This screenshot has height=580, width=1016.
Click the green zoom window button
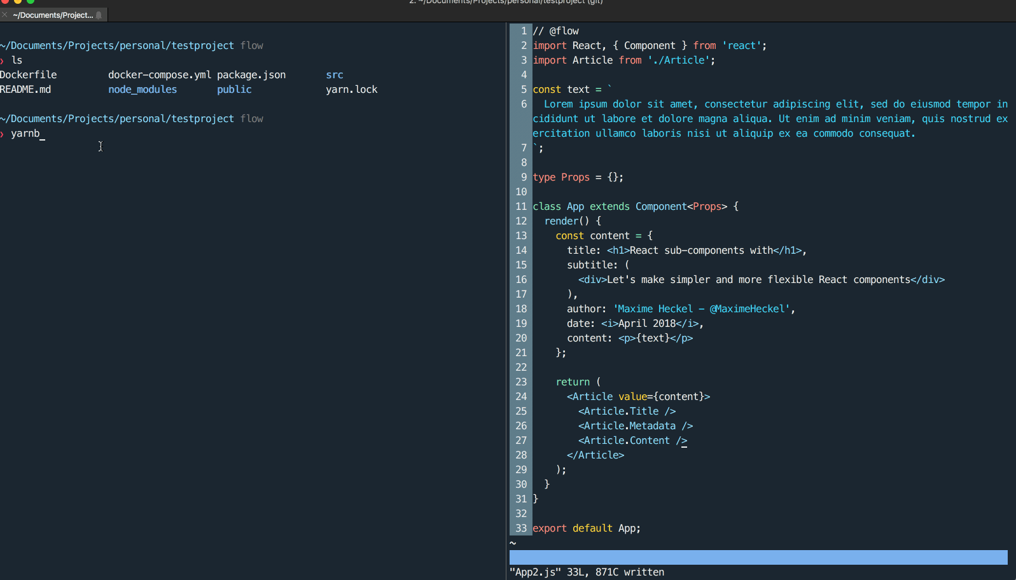(31, 1)
